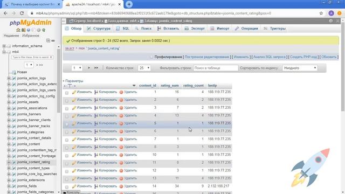The width and height of the screenshot is (345, 194).
Task: Tick the checkbox for content_id 4 row
Action: click(x=67, y=116)
